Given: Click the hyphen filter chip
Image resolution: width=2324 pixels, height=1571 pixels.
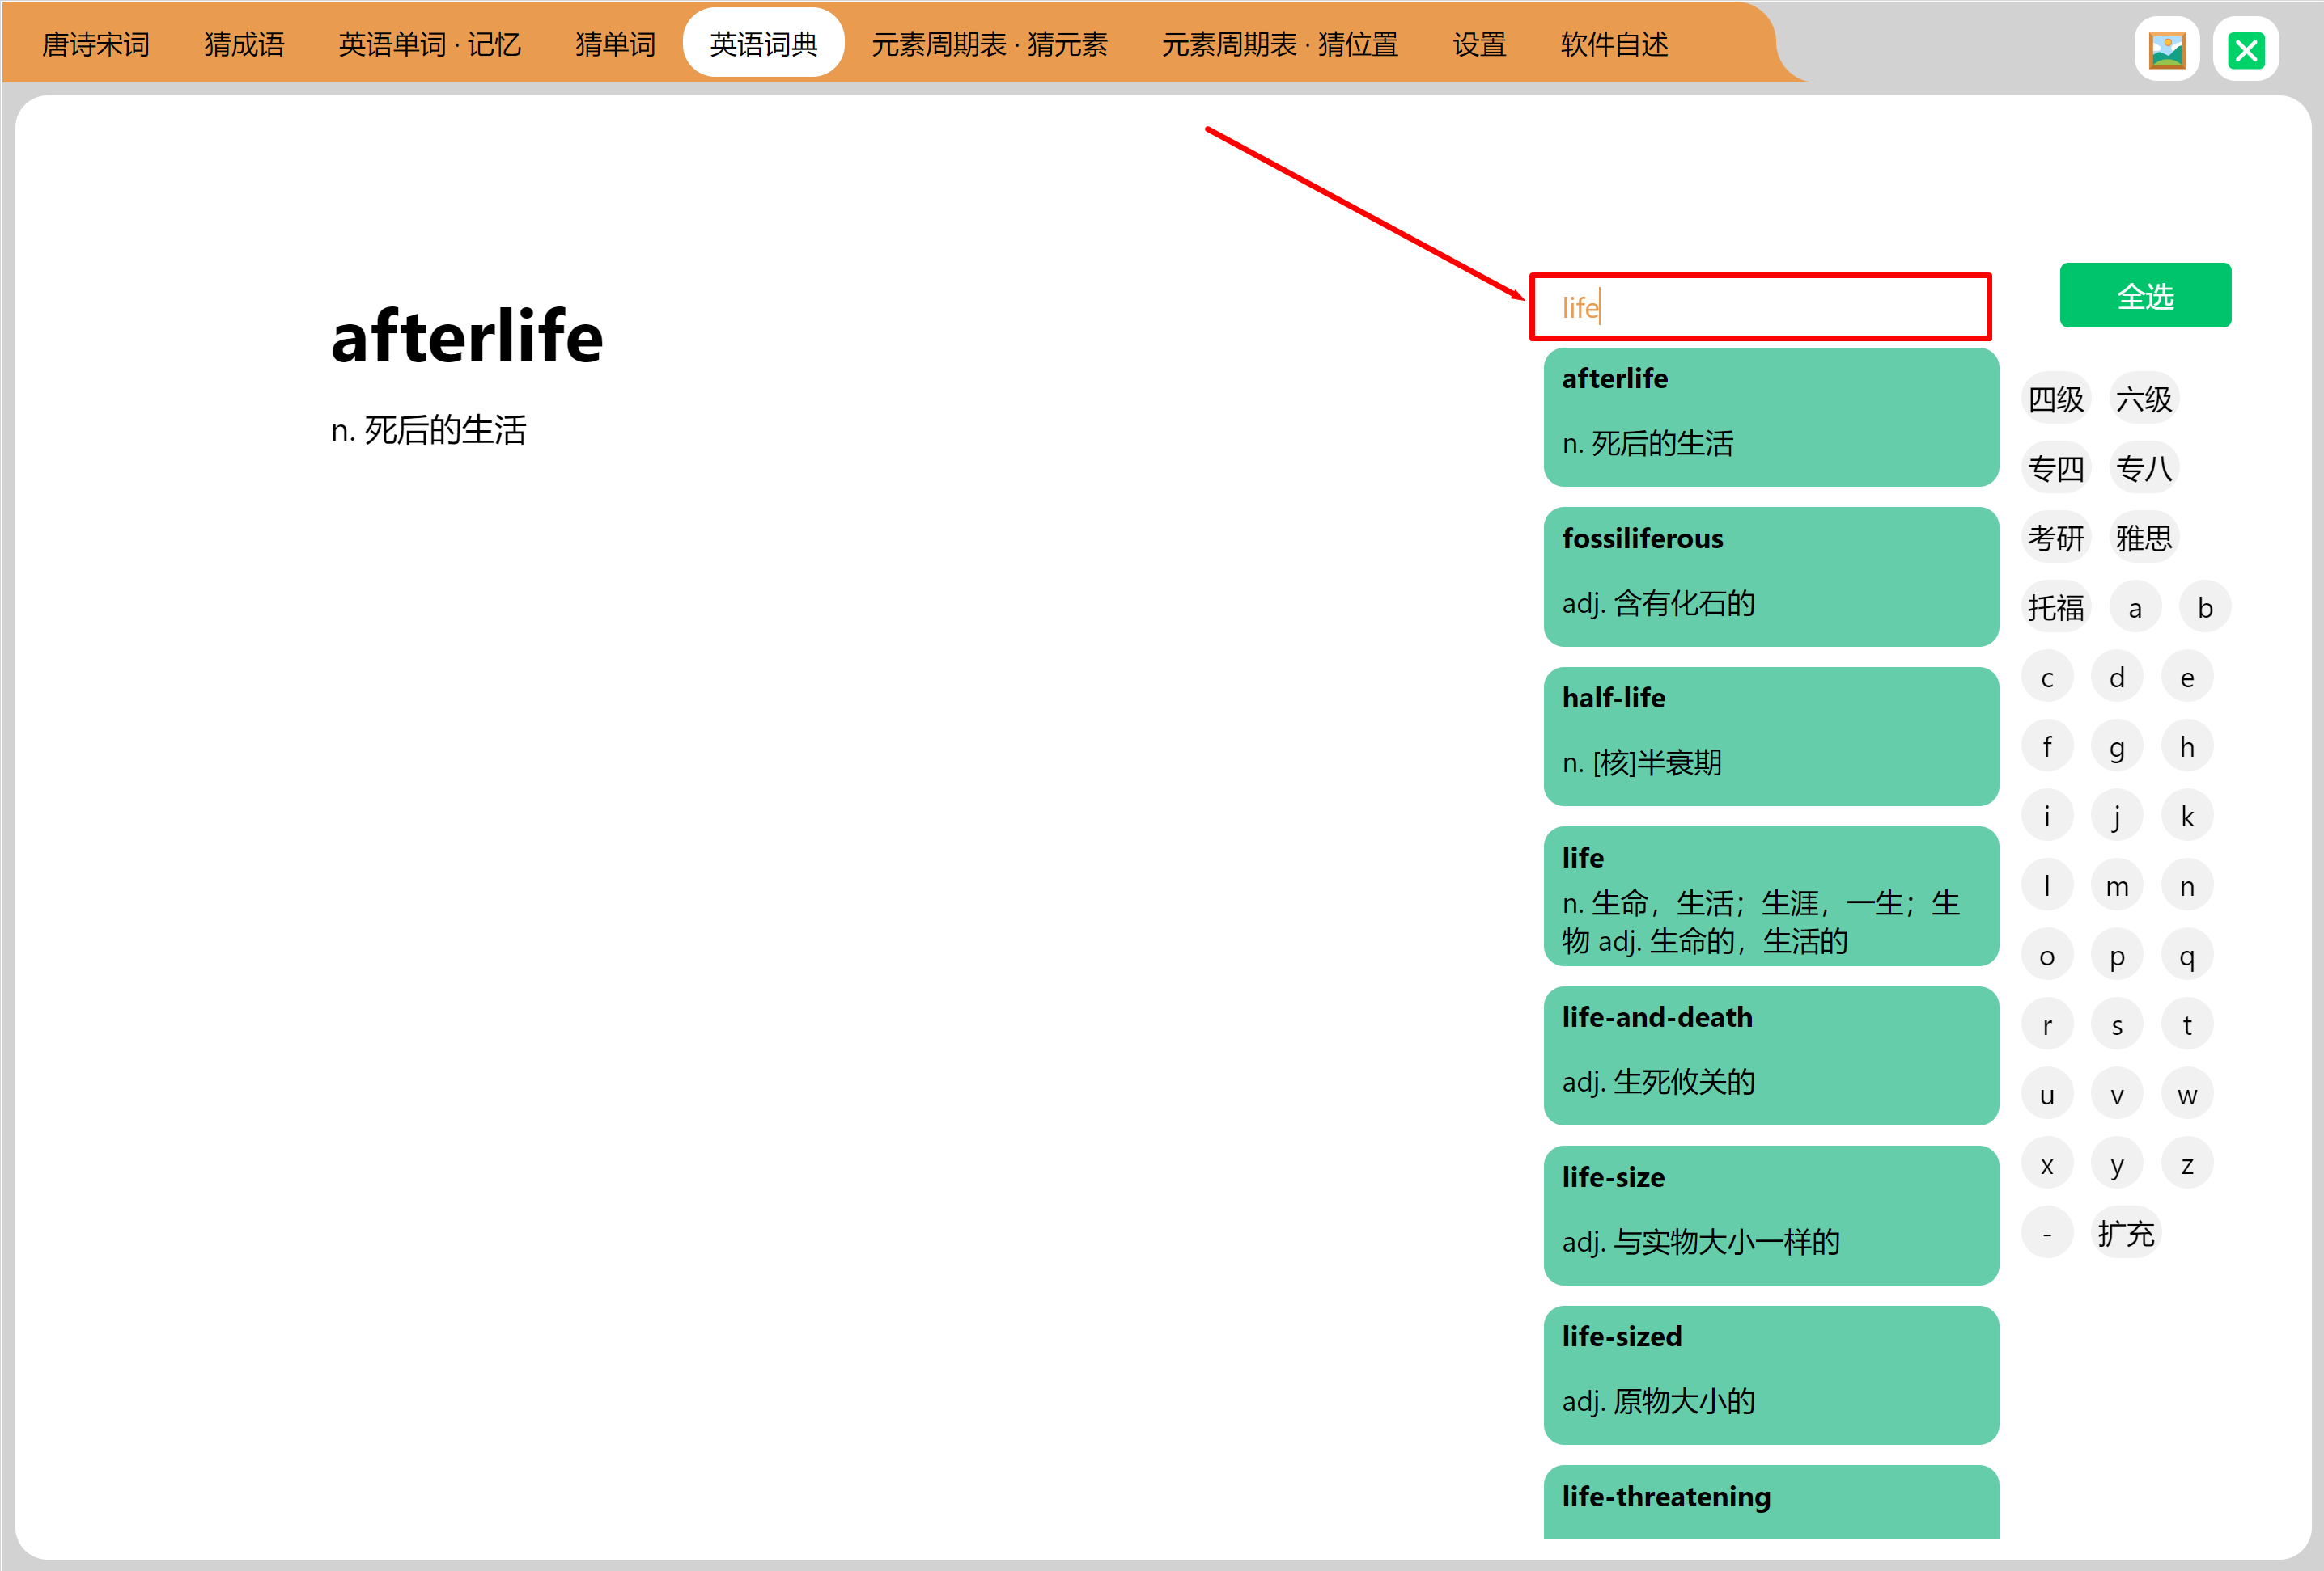Looking at the screenshot, I should (2046, 1233).
